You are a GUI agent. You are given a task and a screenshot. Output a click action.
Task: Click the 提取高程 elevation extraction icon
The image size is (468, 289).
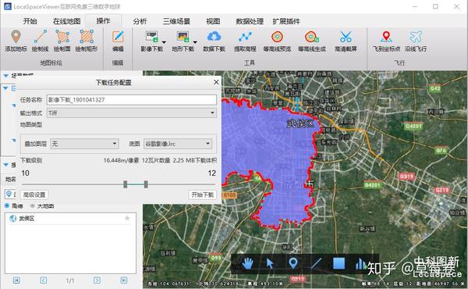coord(245,37)
